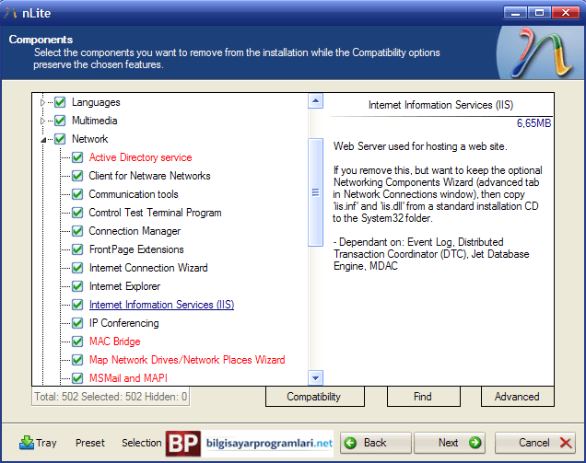This screenshot has height=463, width=586.
Task: Toggle Internet Connection Wizard checkbox
Action: pos(77,268)
